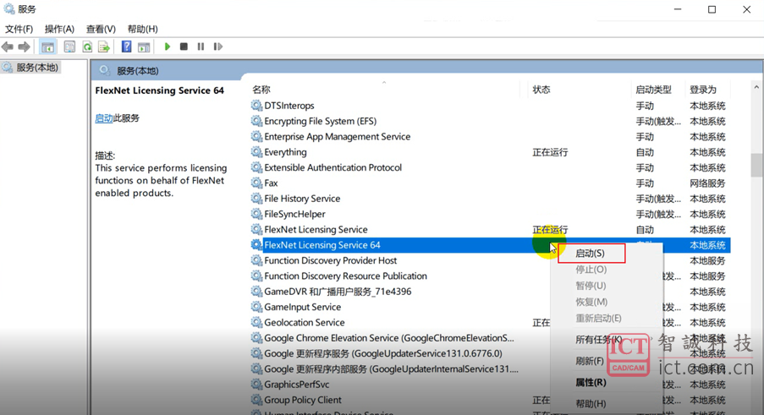Viewport: 764px width, 415px height.
Task: Click the Action pane toolbar icon
Action: point(144,46)
